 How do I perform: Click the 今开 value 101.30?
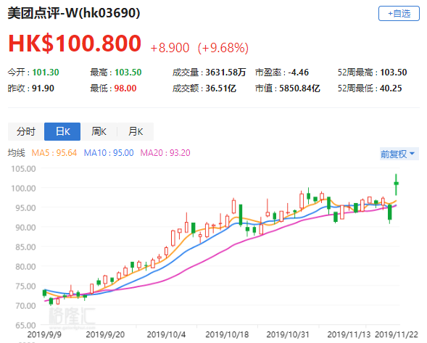(46, 73)
